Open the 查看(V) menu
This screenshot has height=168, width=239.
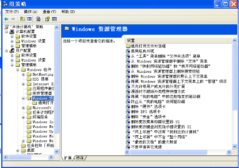49,12
